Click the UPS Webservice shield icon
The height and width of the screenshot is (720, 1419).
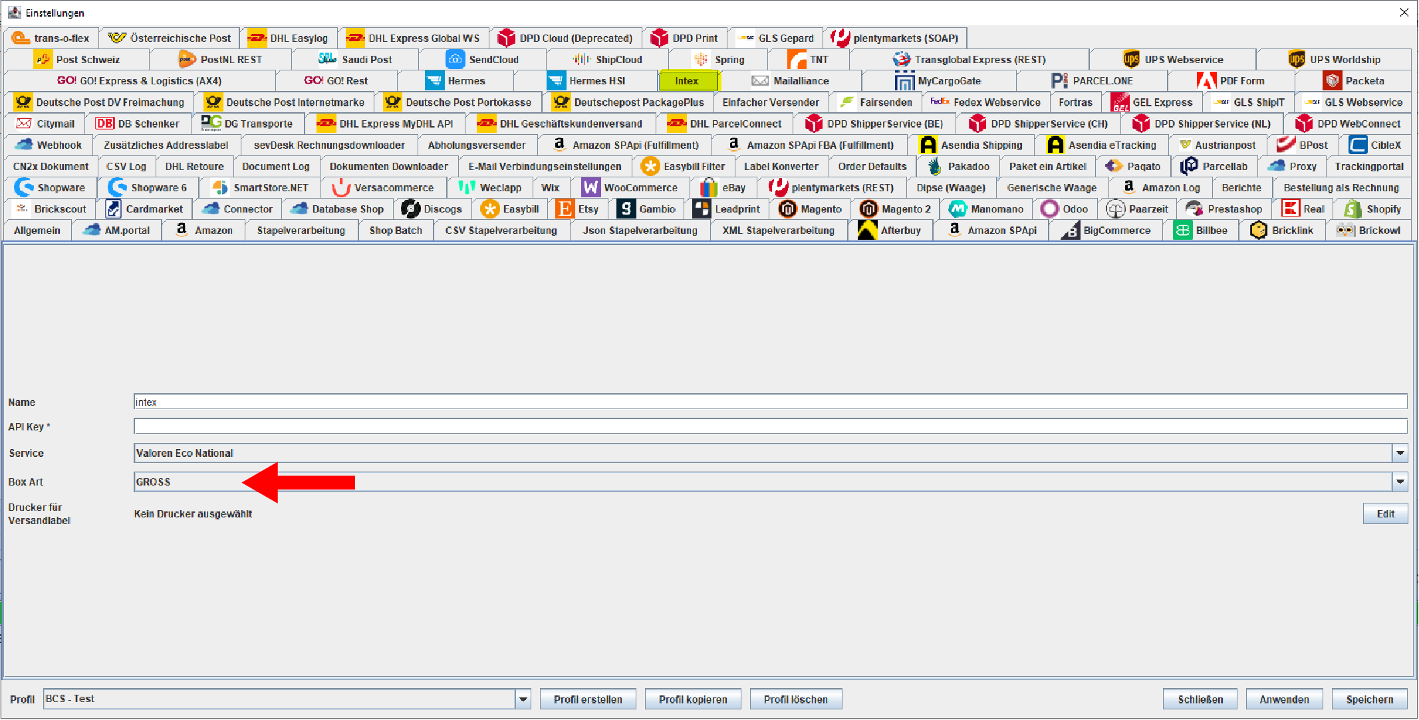(x=1131, y=60)
